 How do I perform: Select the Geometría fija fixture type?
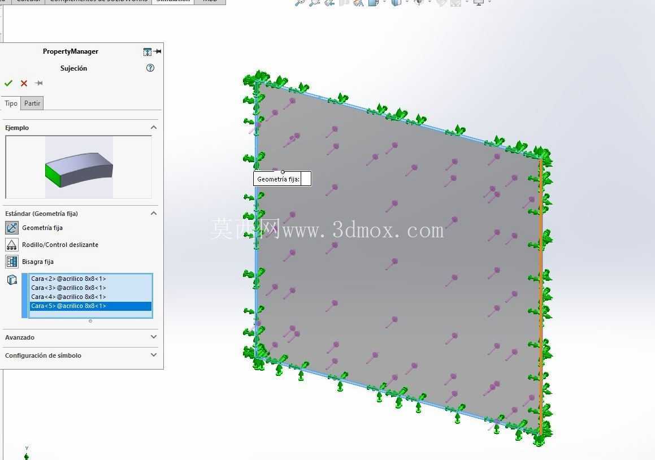pos(12,228)
